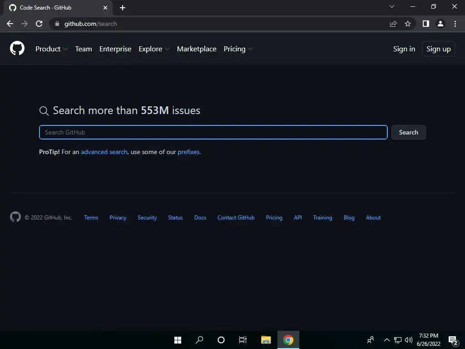Viewport: 465px width, 349px height.
Task: Click the volume speaker icon
Action: 409,340
